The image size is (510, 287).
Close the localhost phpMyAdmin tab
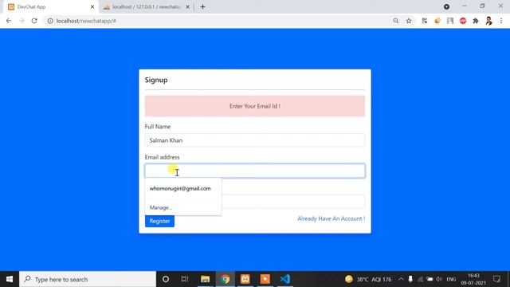click(x=187, y=6)
